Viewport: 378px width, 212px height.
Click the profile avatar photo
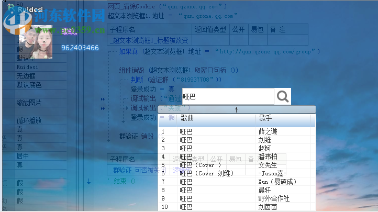tap(36, 42)
